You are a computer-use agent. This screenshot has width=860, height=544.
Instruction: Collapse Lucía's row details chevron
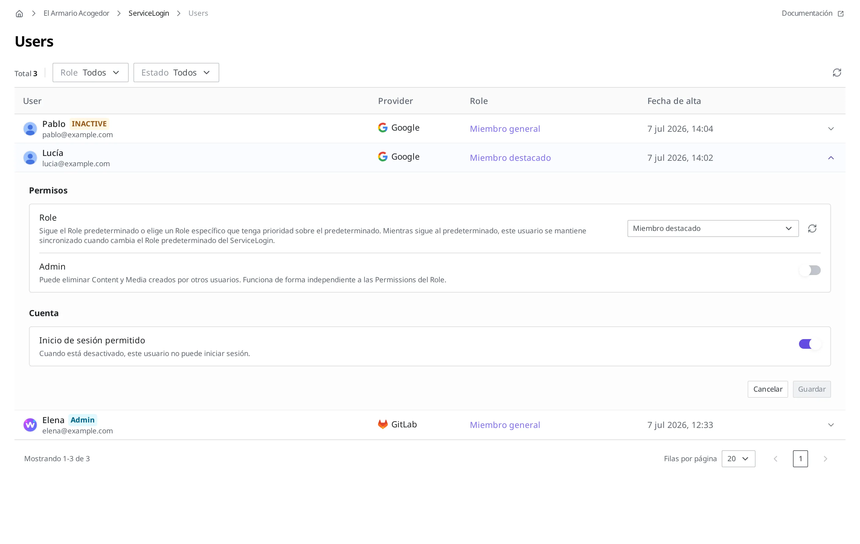click(831, 158)
